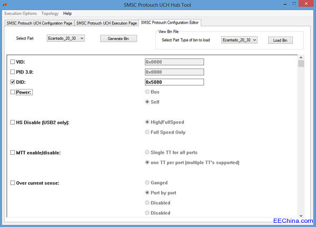
Task: Toggle the Power checkbox
Action: point(13,92)
